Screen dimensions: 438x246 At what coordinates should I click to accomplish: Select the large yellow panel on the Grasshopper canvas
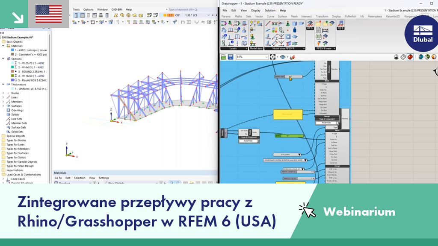click(x=288, y=114)
